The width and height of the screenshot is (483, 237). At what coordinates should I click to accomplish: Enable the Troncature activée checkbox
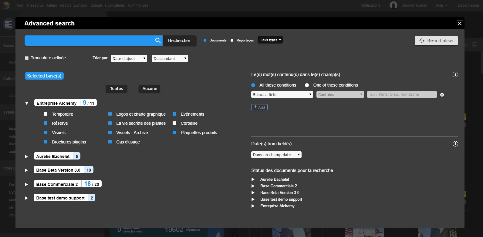pyautogui.click(x=27, y=58)
